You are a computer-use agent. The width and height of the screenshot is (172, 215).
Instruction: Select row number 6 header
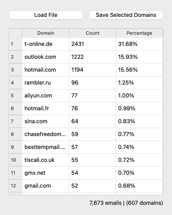(x=15, y=108)
